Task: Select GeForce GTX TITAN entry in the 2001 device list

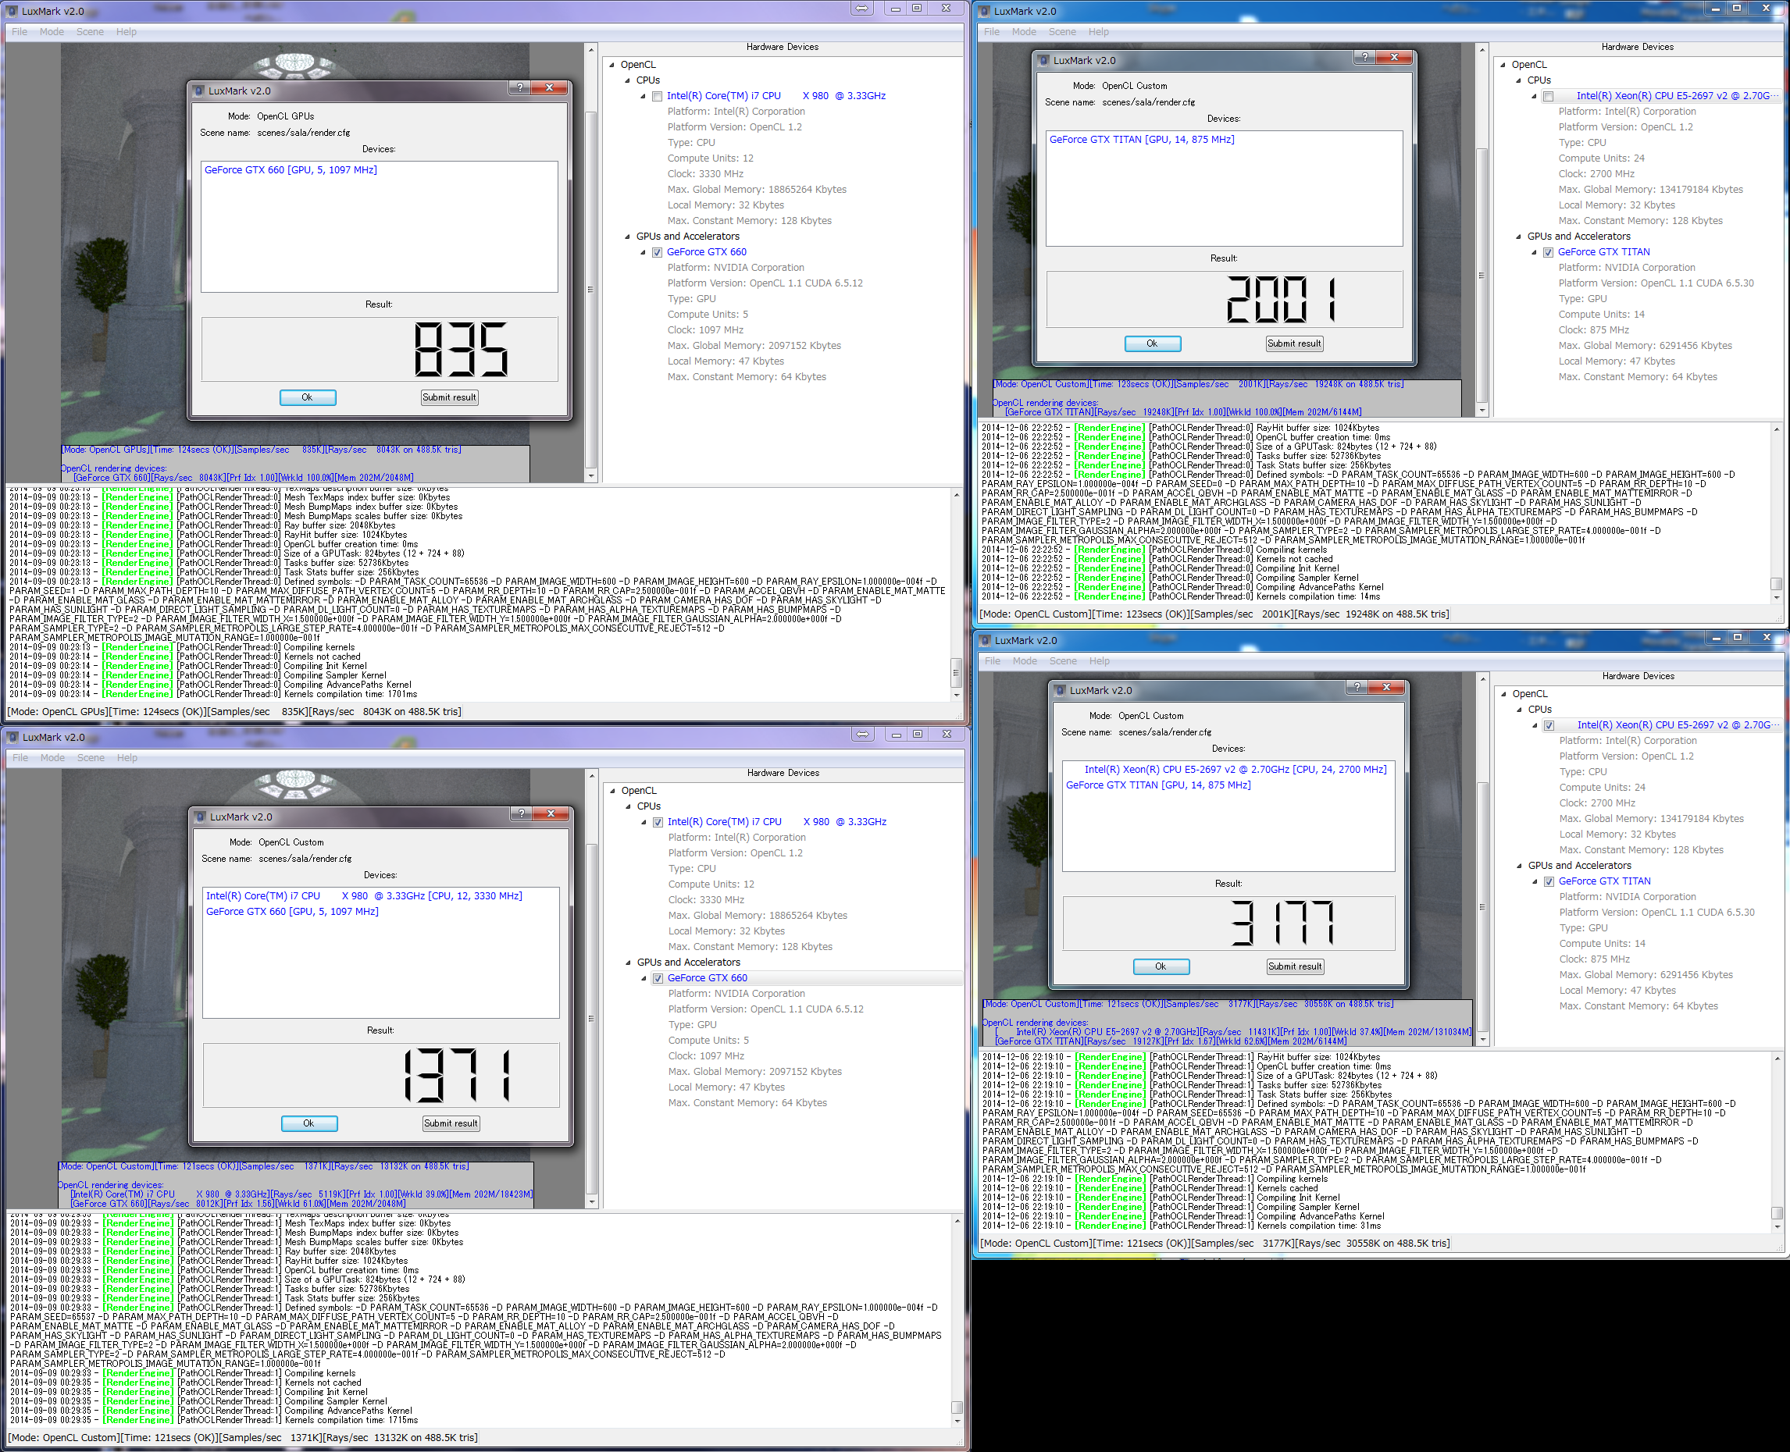Action: pos(1142,140)
